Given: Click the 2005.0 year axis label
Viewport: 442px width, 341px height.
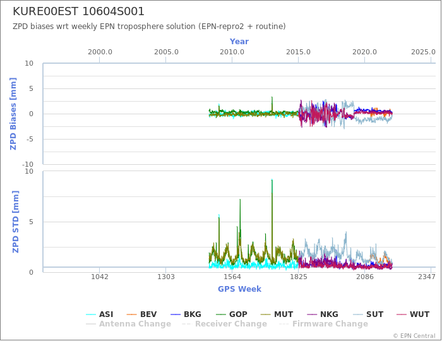Looking at the screenshot, I should [x=166, y=52].
